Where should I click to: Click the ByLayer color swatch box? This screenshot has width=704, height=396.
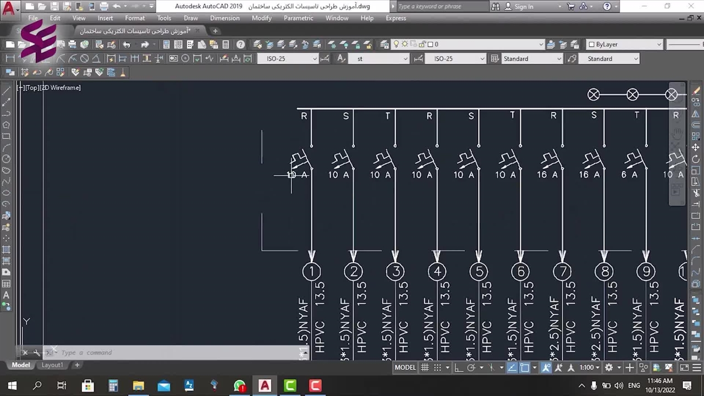591,45
